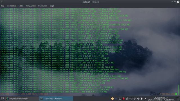Select the sudo apt — Konsole taskbar entry
Viewport: 180px width, 101px height.
point(56,98)
